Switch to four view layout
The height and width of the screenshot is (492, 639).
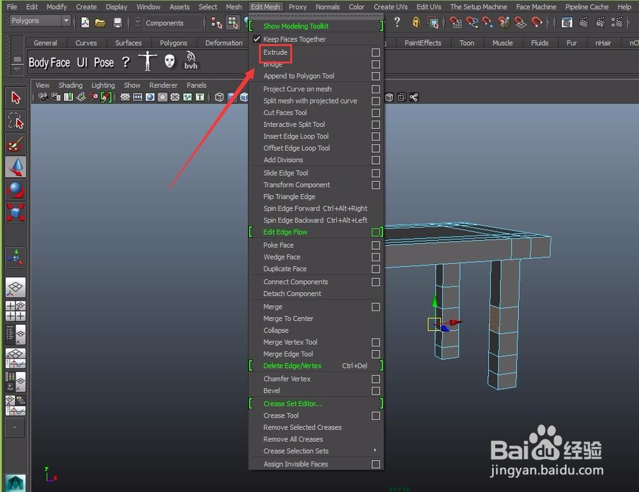pos(15,311)
